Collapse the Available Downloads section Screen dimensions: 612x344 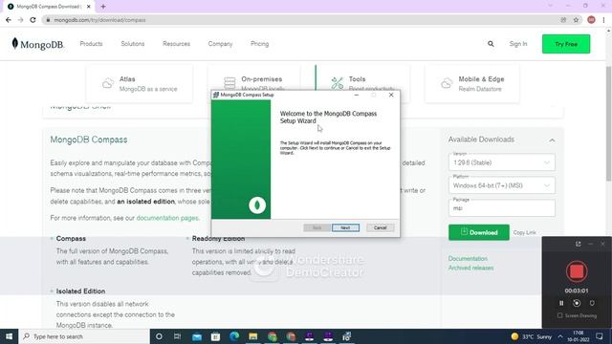point(552,140)
